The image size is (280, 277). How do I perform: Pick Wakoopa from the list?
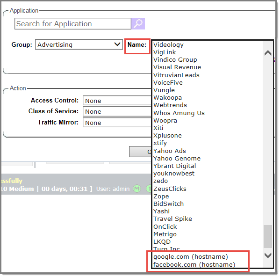pyautogui.click(x=168, y=98)
